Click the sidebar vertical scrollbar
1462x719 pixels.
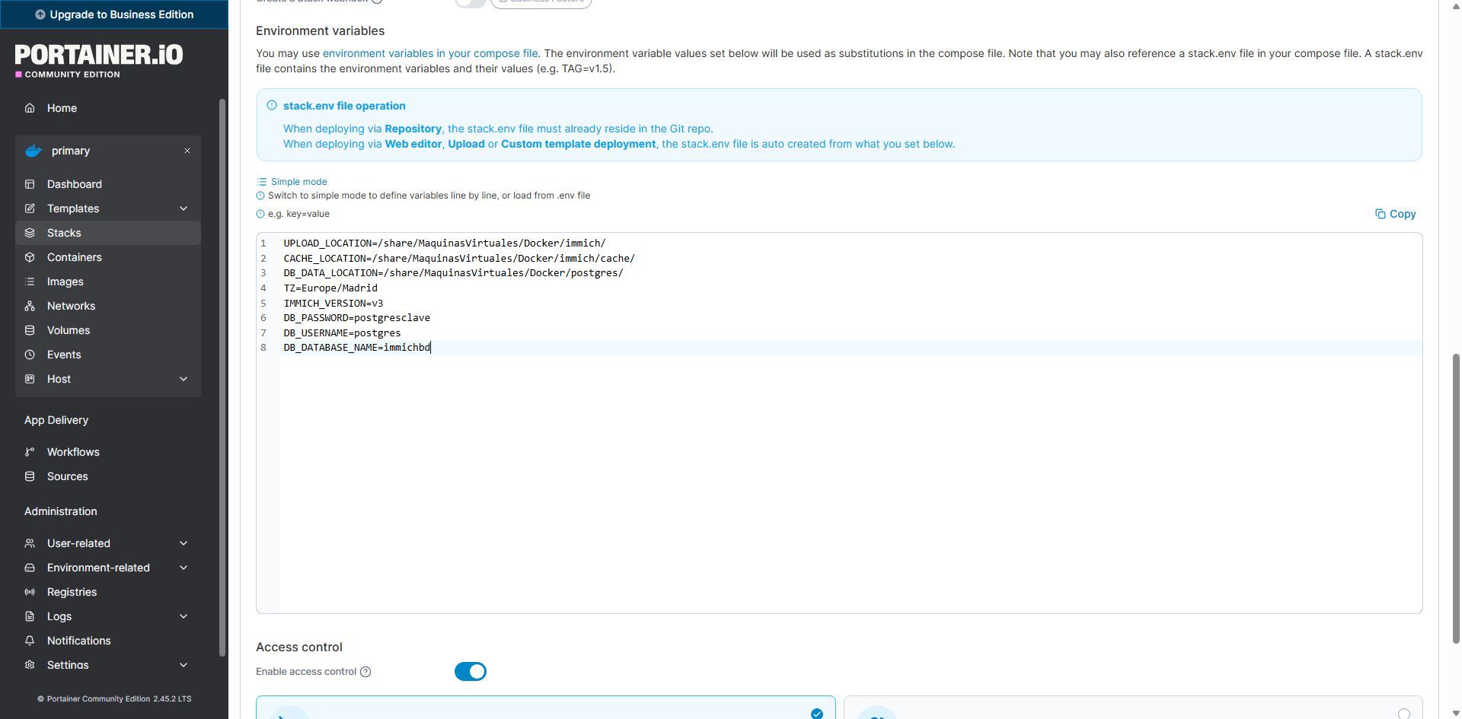tap(222, 377)
